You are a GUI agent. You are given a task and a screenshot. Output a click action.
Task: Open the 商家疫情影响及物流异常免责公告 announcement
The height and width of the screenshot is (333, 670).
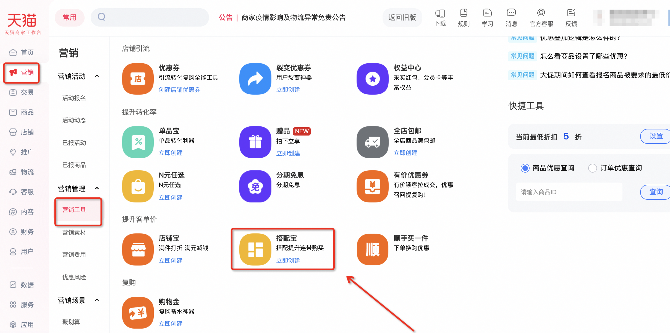pyautogui.click(x=294, y=17)
